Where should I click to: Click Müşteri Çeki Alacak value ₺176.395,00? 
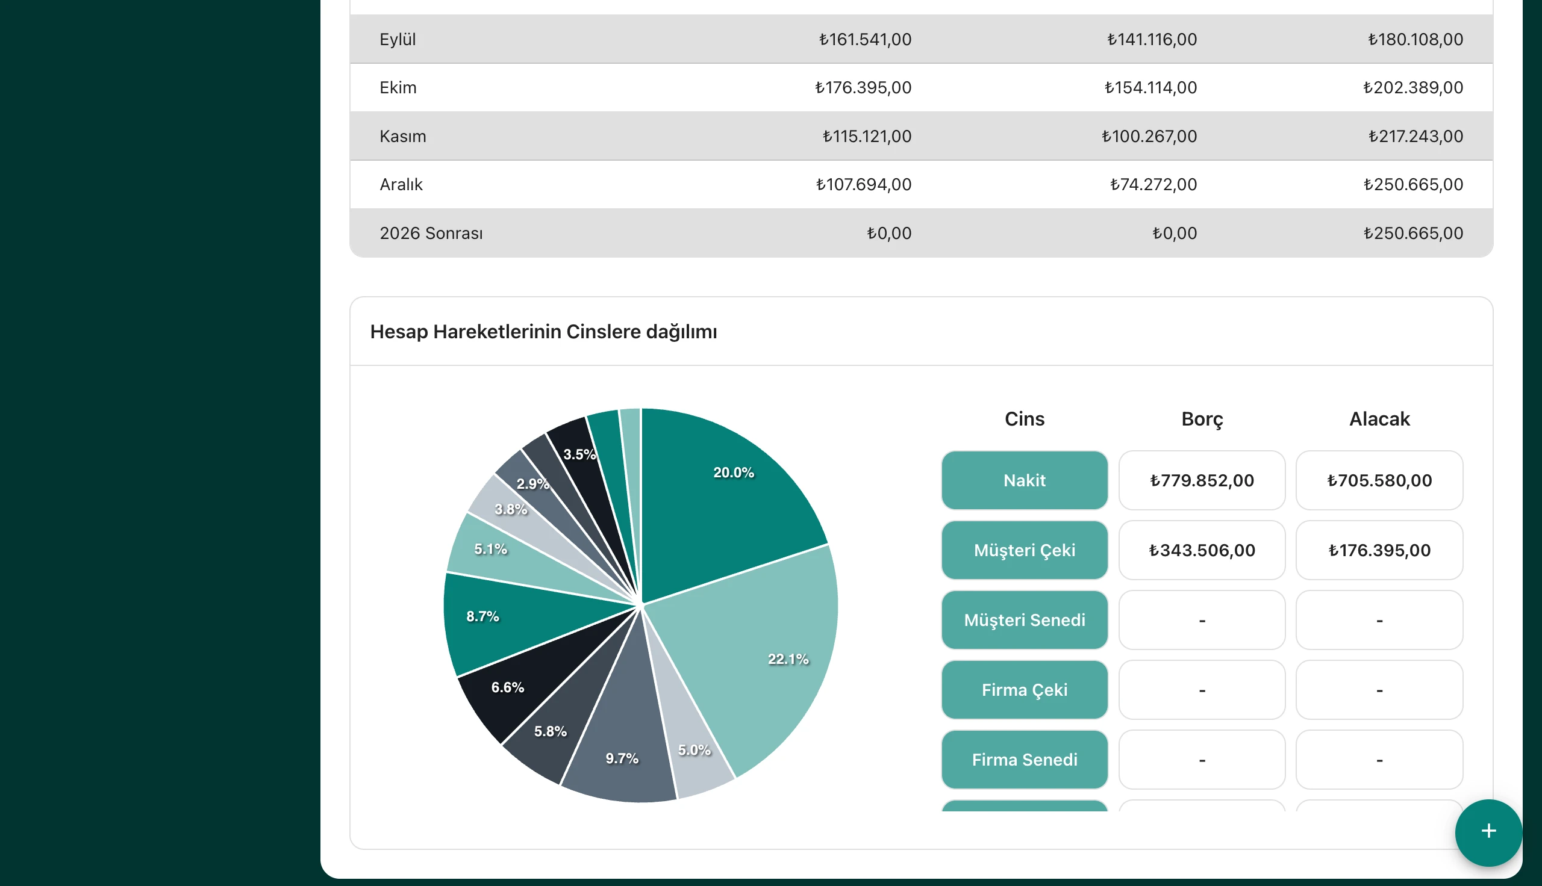(x=1379, y=550)
